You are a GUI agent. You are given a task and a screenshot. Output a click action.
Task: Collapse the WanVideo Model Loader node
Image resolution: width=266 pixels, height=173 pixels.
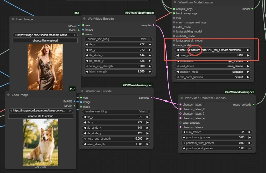[x=175, y=2]
